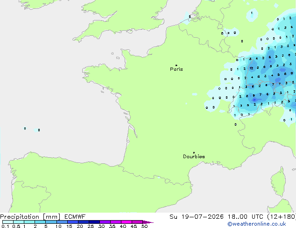
Task: Click the Dourbies marker dot
Action: [x=194, y=153]
